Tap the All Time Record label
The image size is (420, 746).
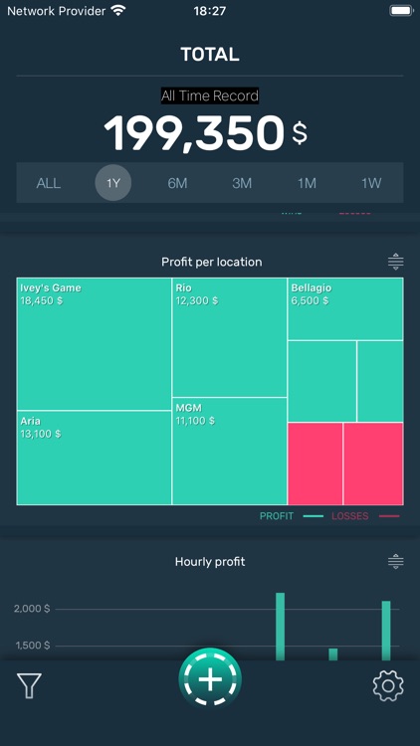click(210, 95)
